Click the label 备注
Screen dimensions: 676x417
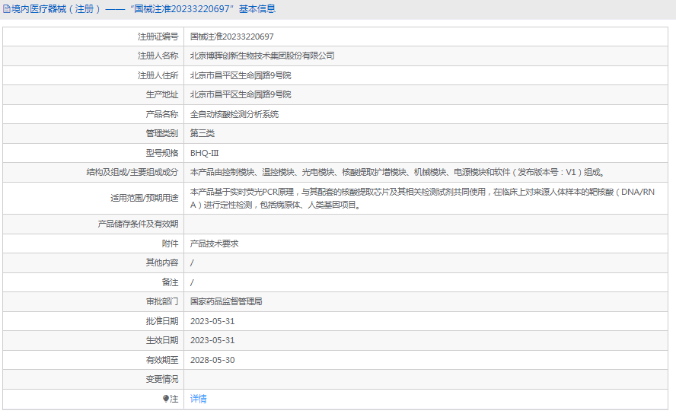click(x=170, y=282)
